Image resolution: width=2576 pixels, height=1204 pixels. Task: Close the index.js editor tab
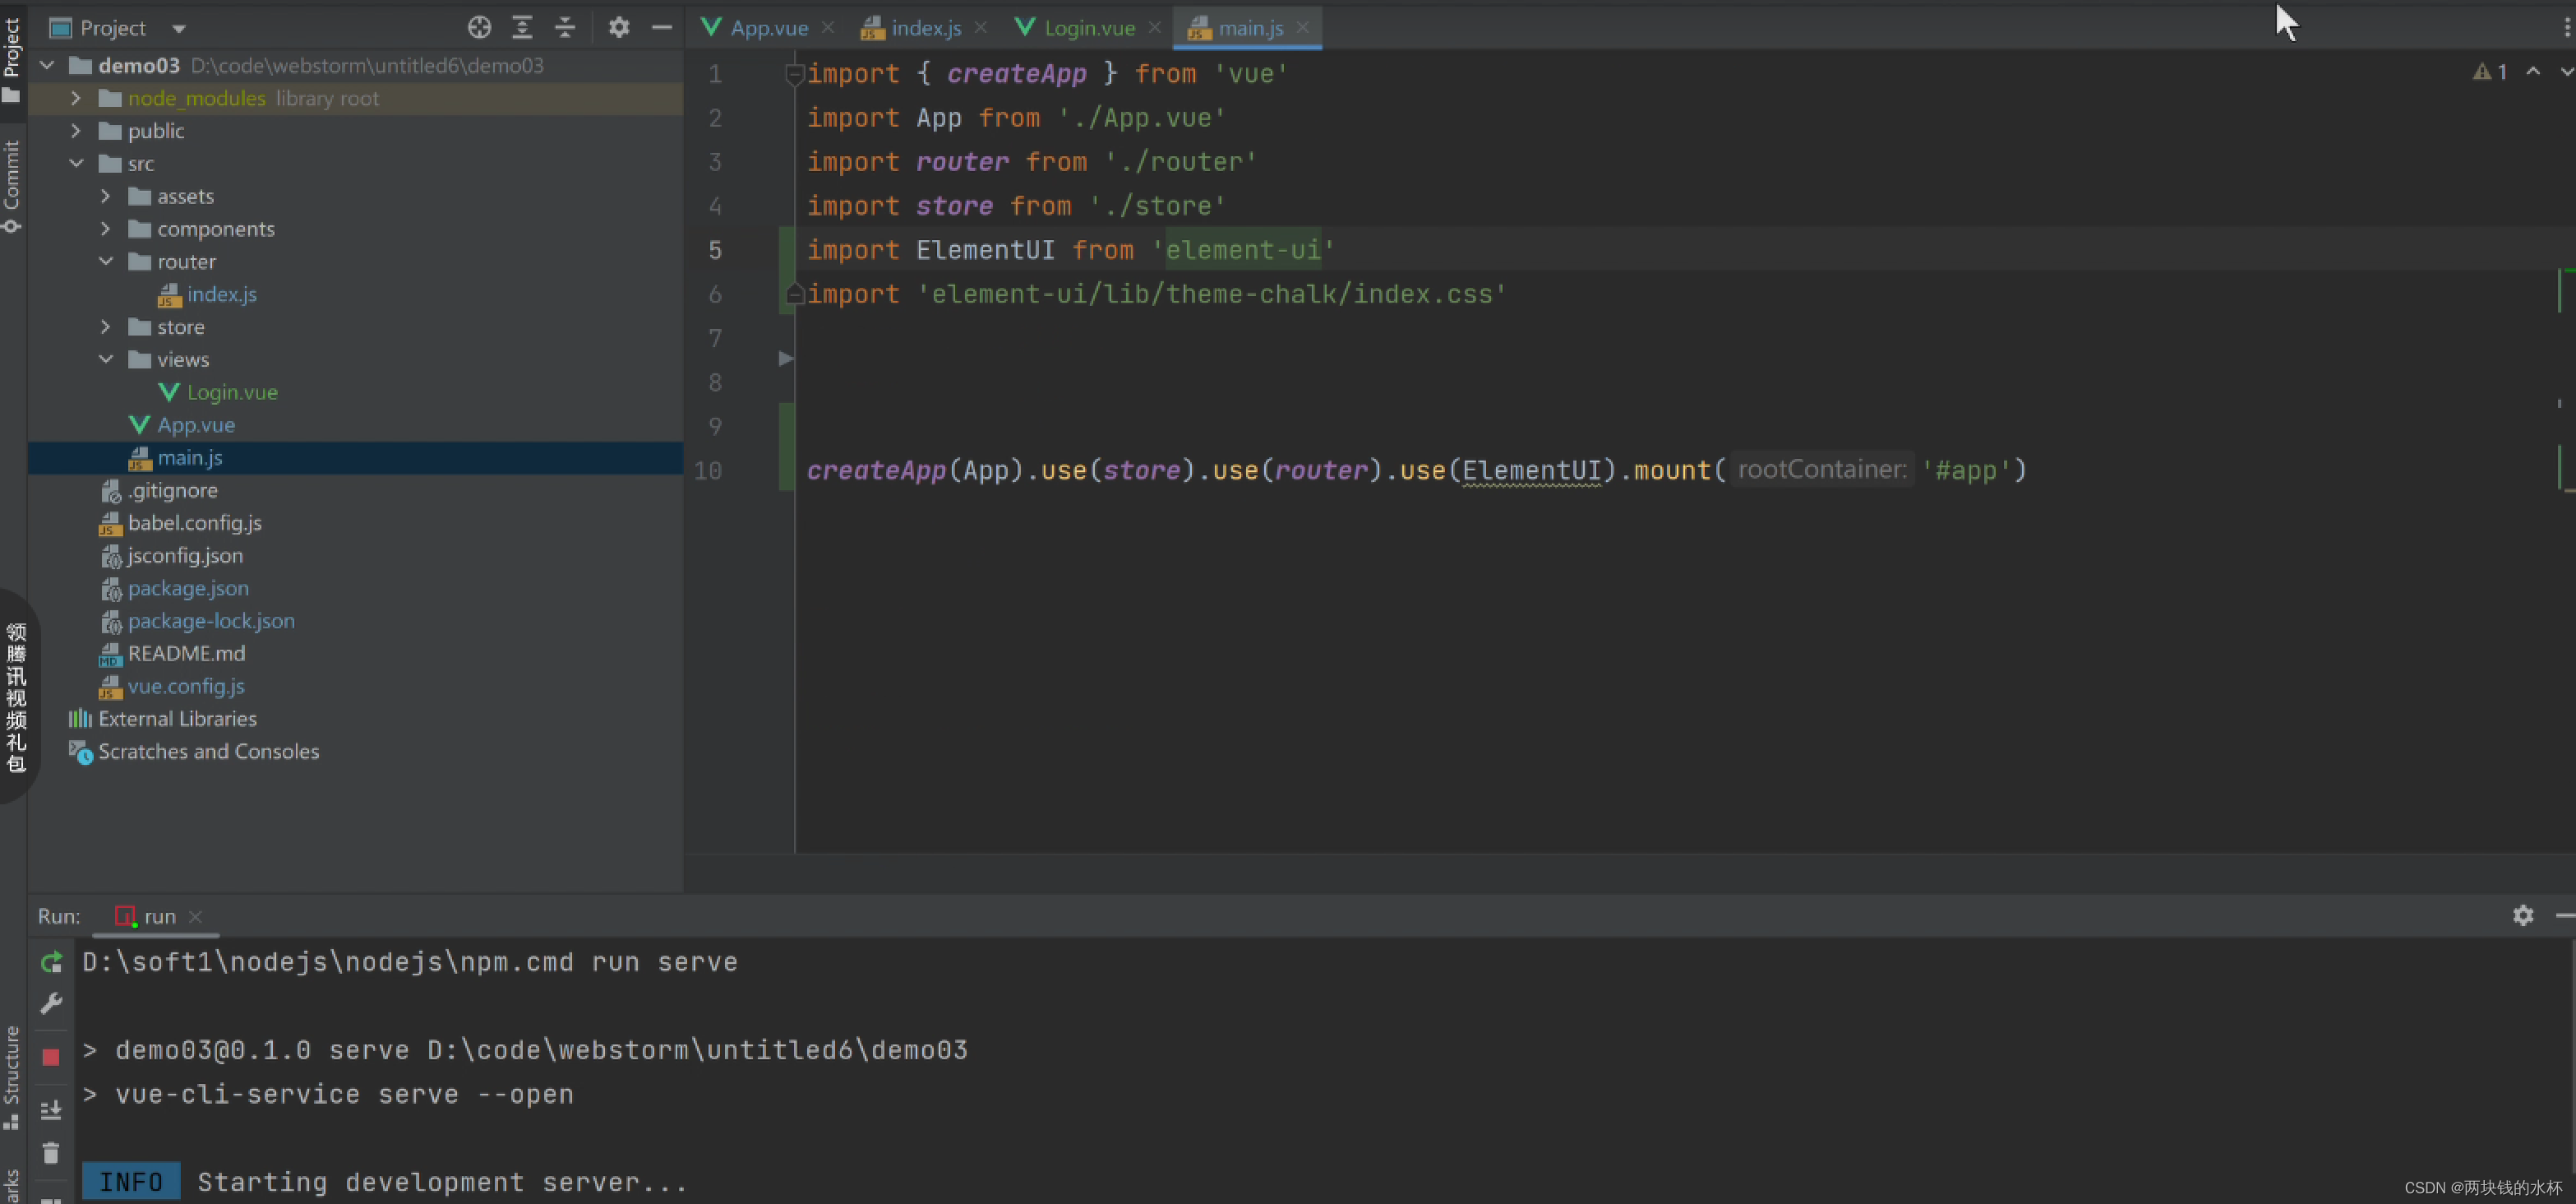pos(980,28)
